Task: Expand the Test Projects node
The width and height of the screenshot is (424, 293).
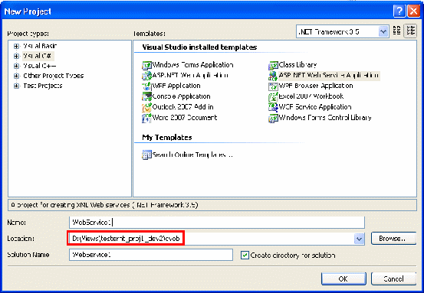Action: 17,86
